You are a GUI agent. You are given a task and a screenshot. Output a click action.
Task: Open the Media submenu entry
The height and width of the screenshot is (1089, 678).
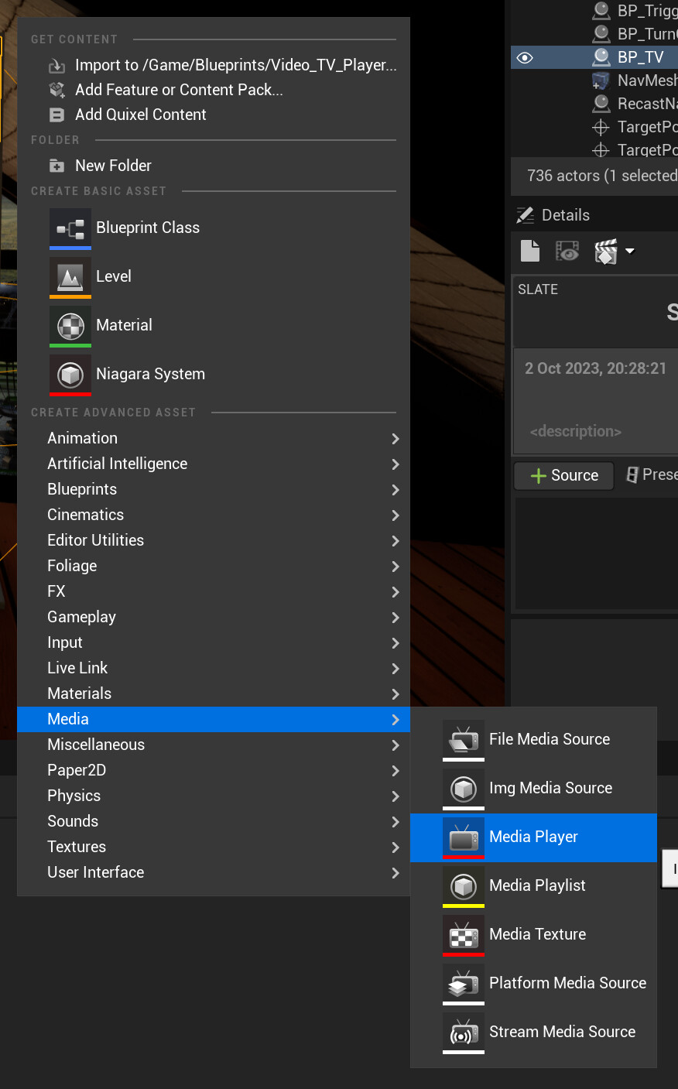67,719
